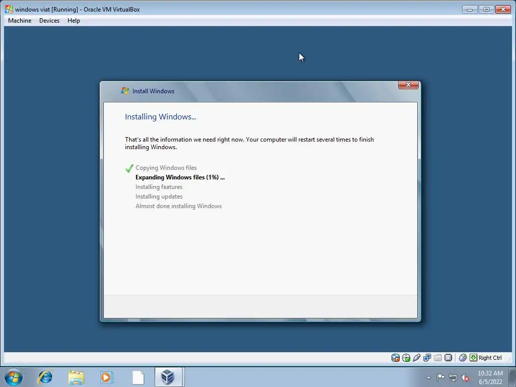The image size is (516, 387).
Task: Click the 'Install Windows' title bar text
Action: click(153, 91)
